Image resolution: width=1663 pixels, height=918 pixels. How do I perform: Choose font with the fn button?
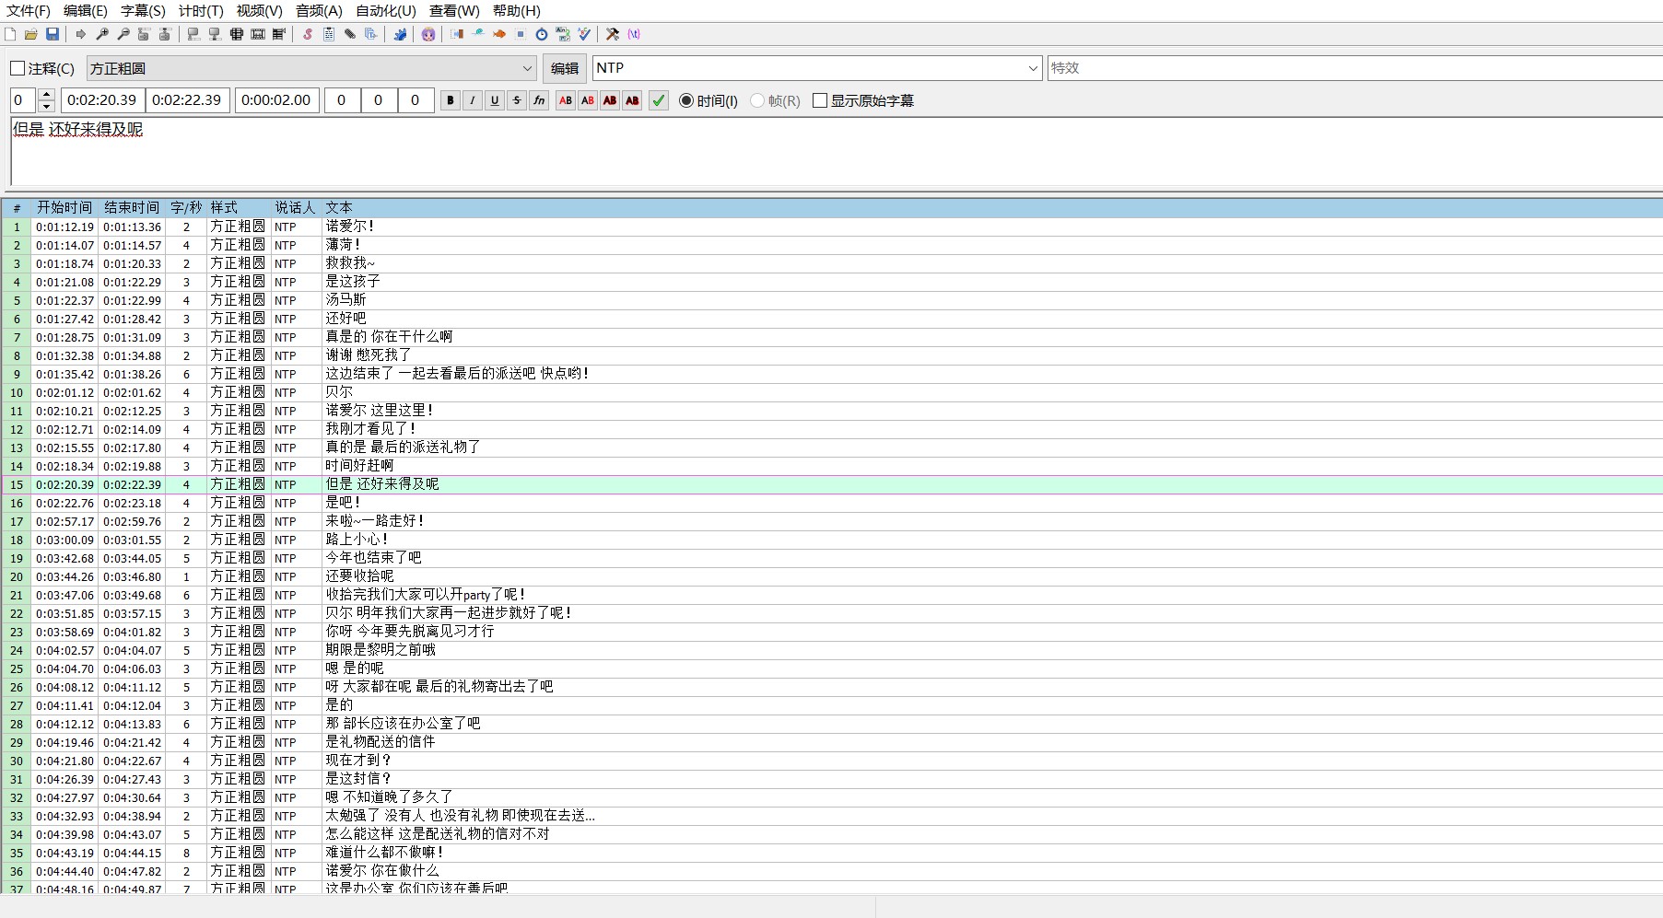tap(539, 100)
